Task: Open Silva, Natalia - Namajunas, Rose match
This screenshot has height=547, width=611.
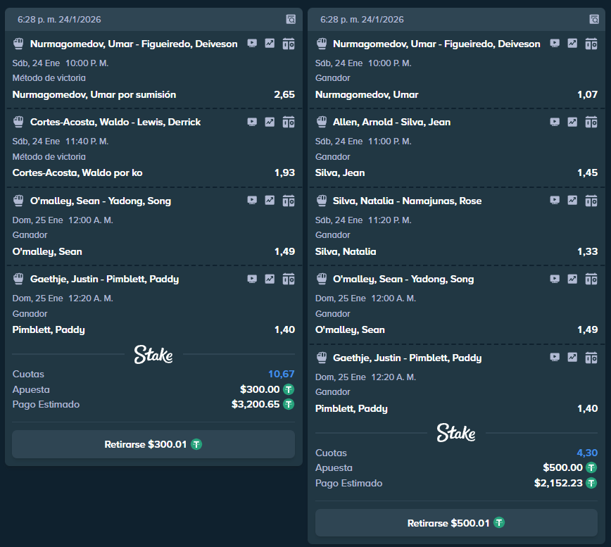Action: (407, 201)
